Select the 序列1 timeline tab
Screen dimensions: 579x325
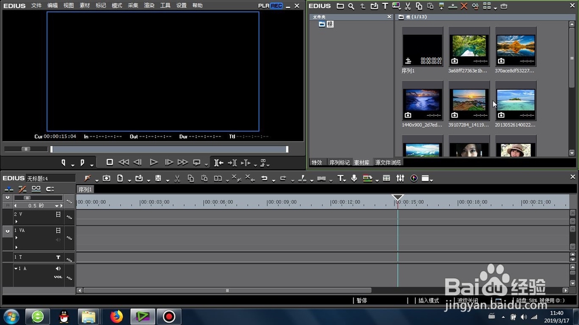[x=85, y=190]
